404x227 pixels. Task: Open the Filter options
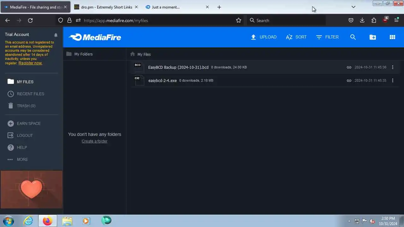(x=327, y=37)
